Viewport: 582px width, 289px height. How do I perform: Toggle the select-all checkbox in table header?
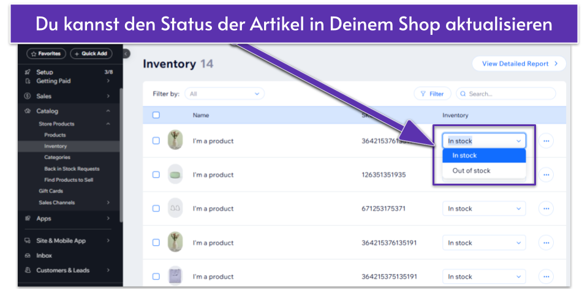click(x=156, y=115)
